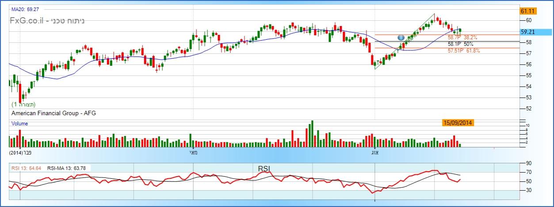Click the 15/09/2014 date tag
This screenshot has width=554, height=207.
(458, 122)
